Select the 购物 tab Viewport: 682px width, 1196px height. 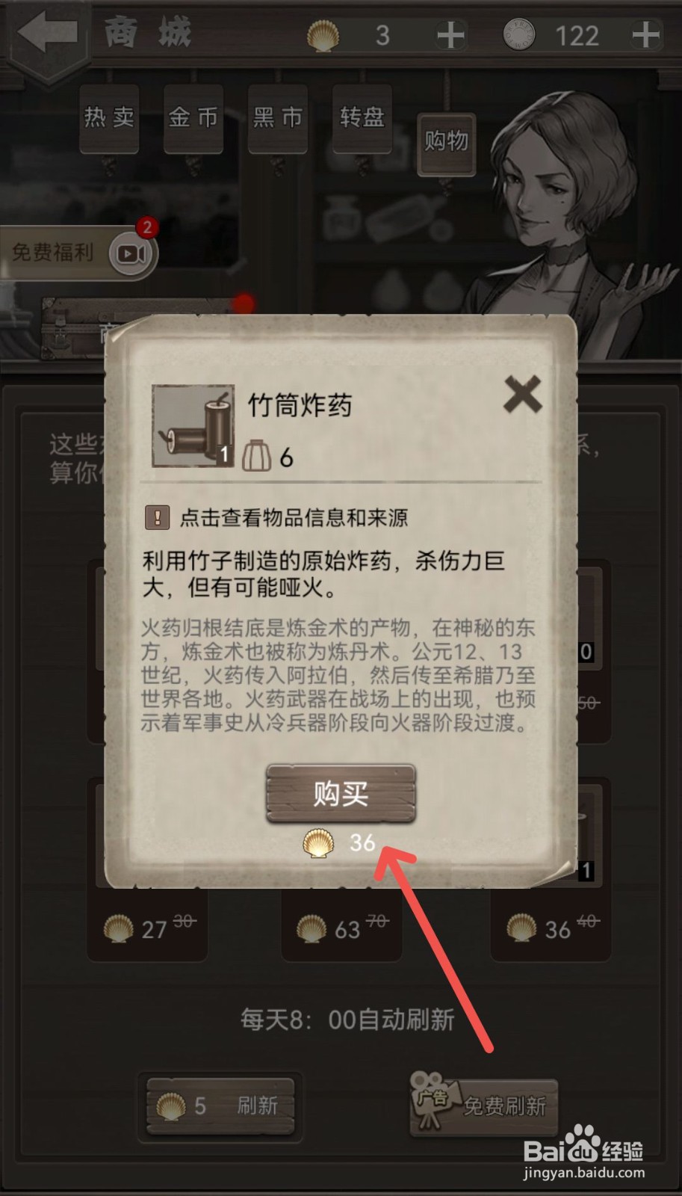447,143
